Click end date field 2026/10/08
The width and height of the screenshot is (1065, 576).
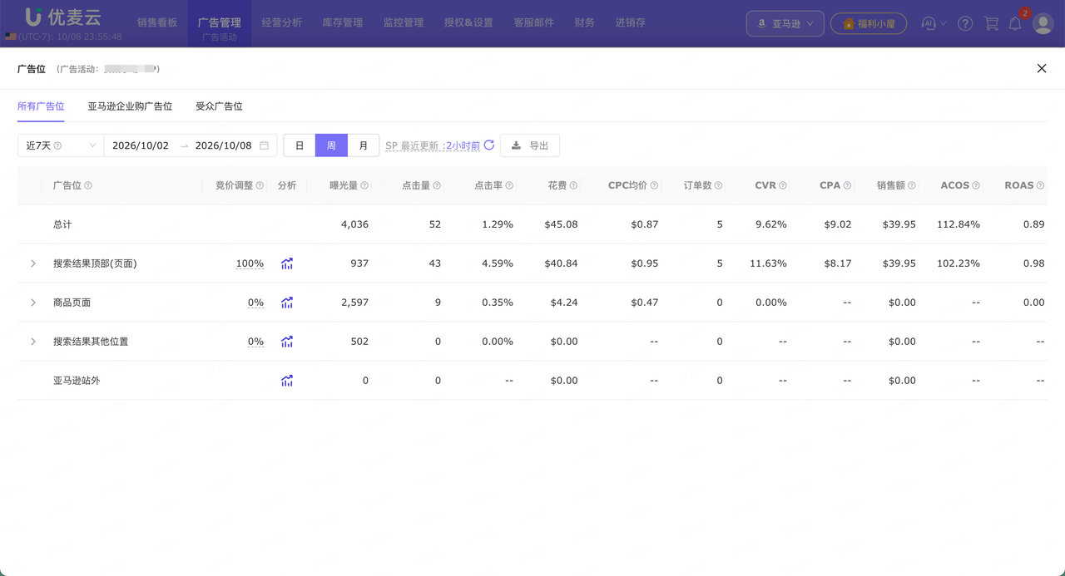pyautogui.click(x=223, y=145)
